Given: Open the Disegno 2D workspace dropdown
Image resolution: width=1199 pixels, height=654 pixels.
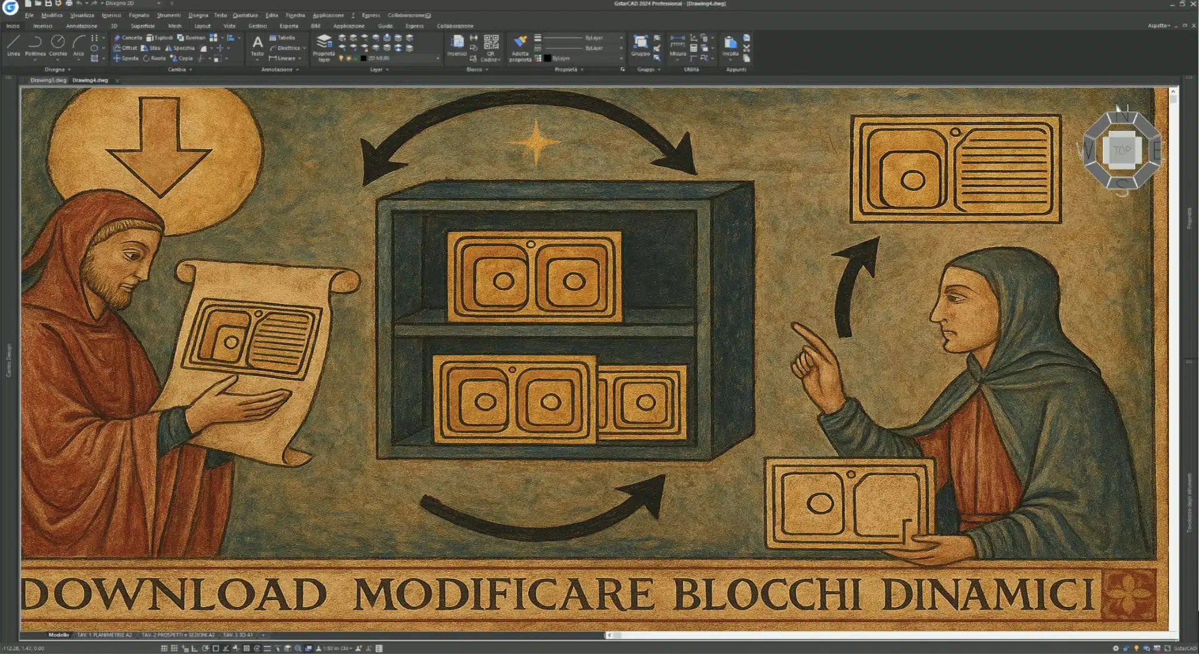Looking at the screenshot, I should click(132, 3).
